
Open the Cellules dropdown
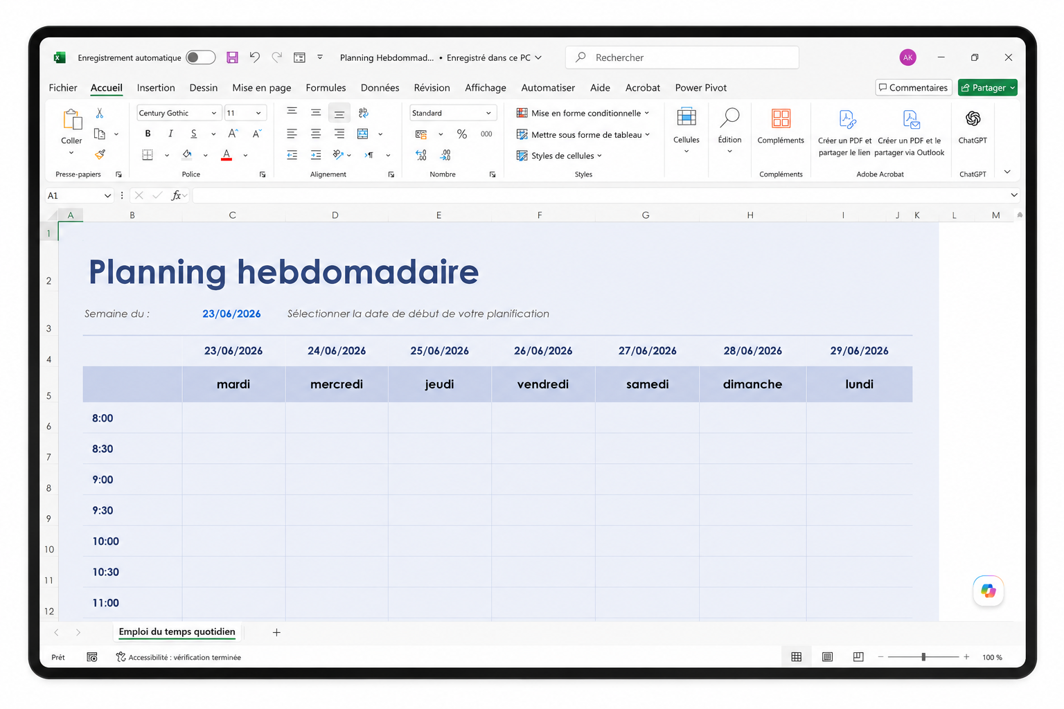click(x=686, y=131)
